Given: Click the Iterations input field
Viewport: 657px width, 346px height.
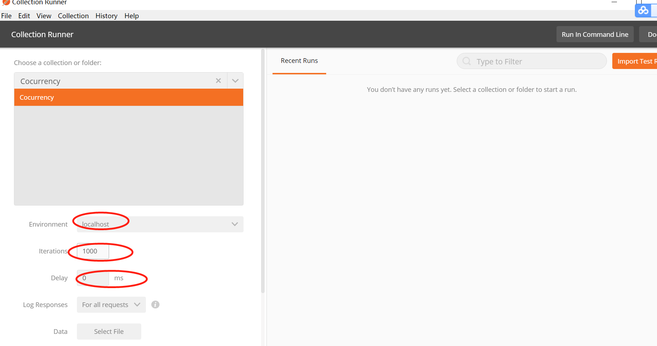Looking at the screenshot, I should [x=93, y=251].
